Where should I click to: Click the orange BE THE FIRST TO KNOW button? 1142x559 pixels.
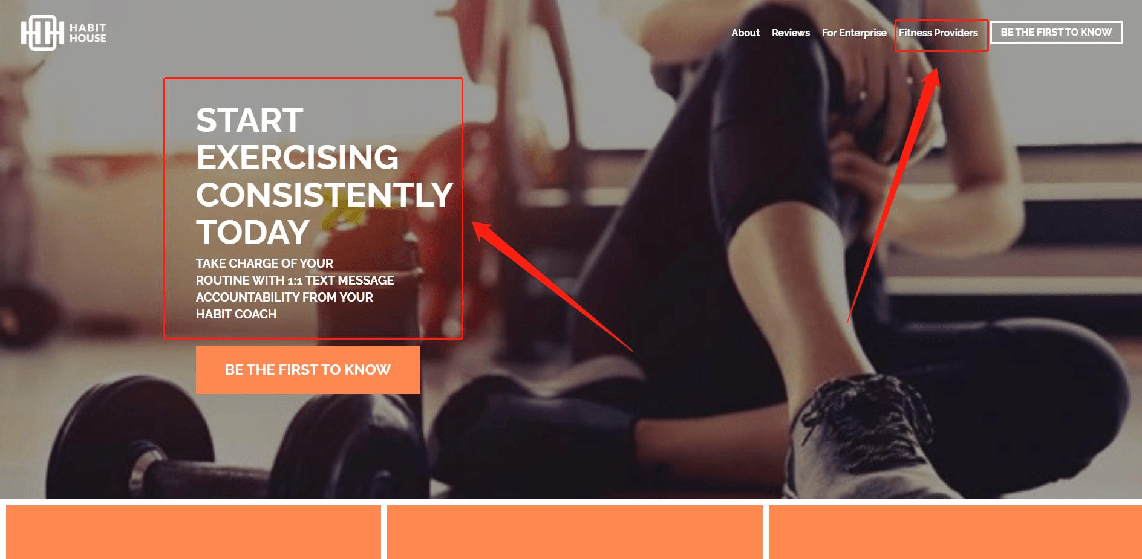coord(308,370)
